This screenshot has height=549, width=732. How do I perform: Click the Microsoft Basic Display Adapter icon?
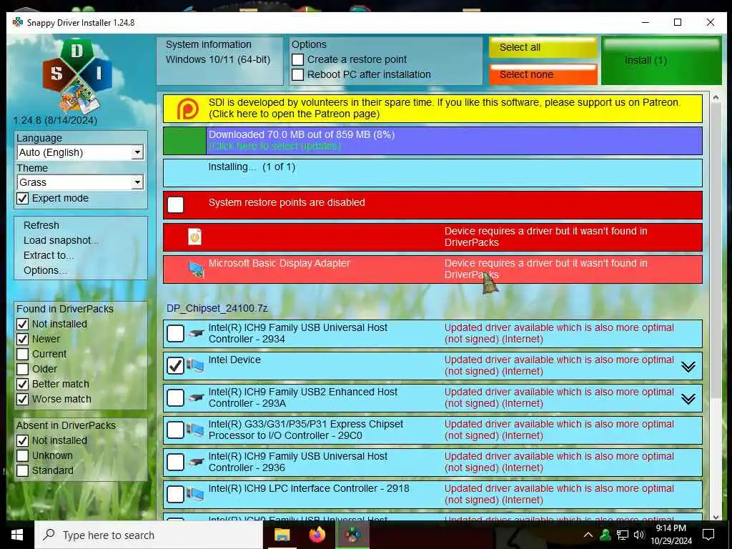196,269
